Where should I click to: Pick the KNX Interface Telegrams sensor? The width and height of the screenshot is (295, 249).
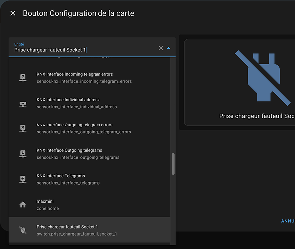tap(90, 179)
